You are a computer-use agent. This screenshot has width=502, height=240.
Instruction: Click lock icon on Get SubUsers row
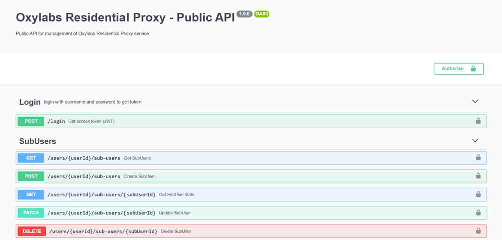[x=478, y=158]
